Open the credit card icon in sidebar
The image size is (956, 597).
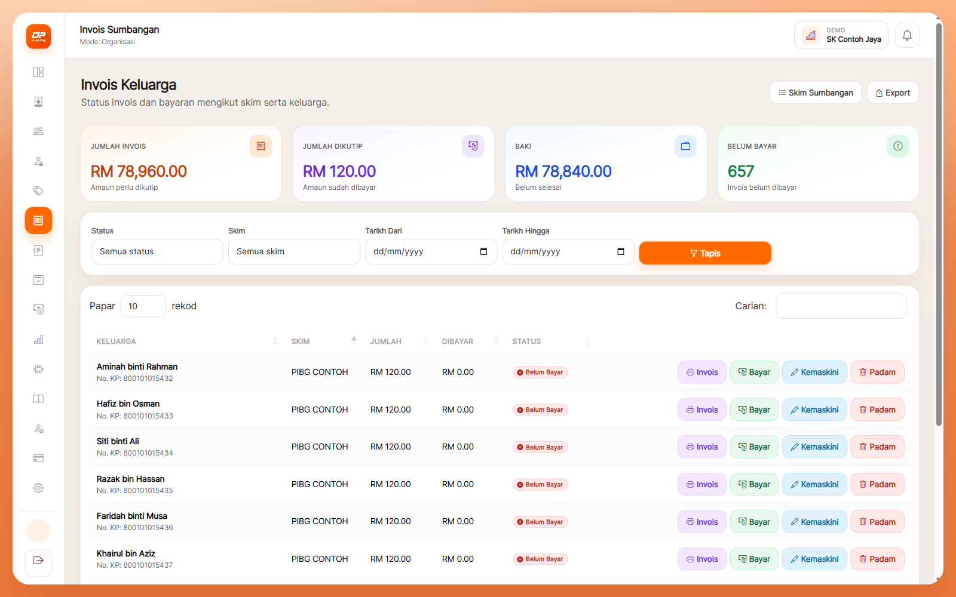(38, 458)
